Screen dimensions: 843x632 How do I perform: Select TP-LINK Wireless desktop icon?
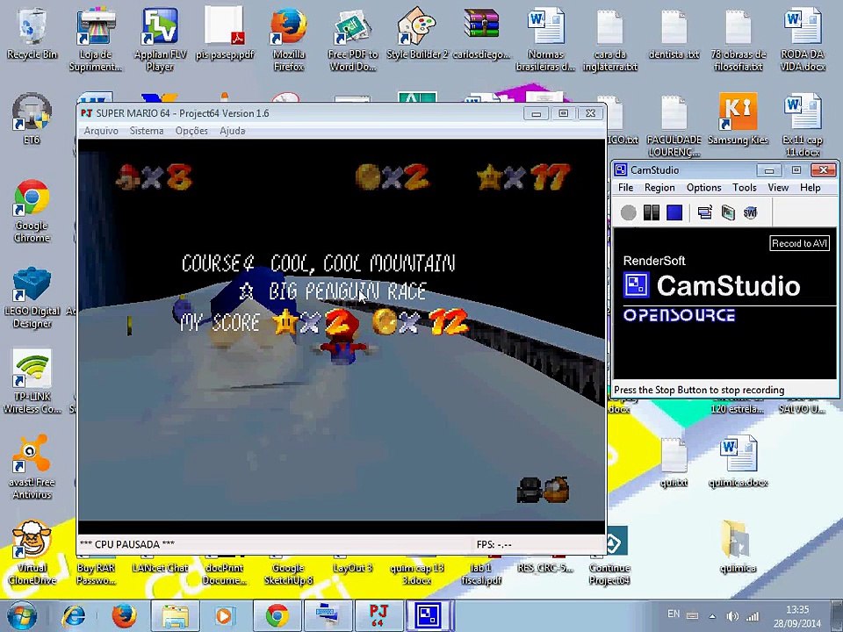tap(32, 382)
